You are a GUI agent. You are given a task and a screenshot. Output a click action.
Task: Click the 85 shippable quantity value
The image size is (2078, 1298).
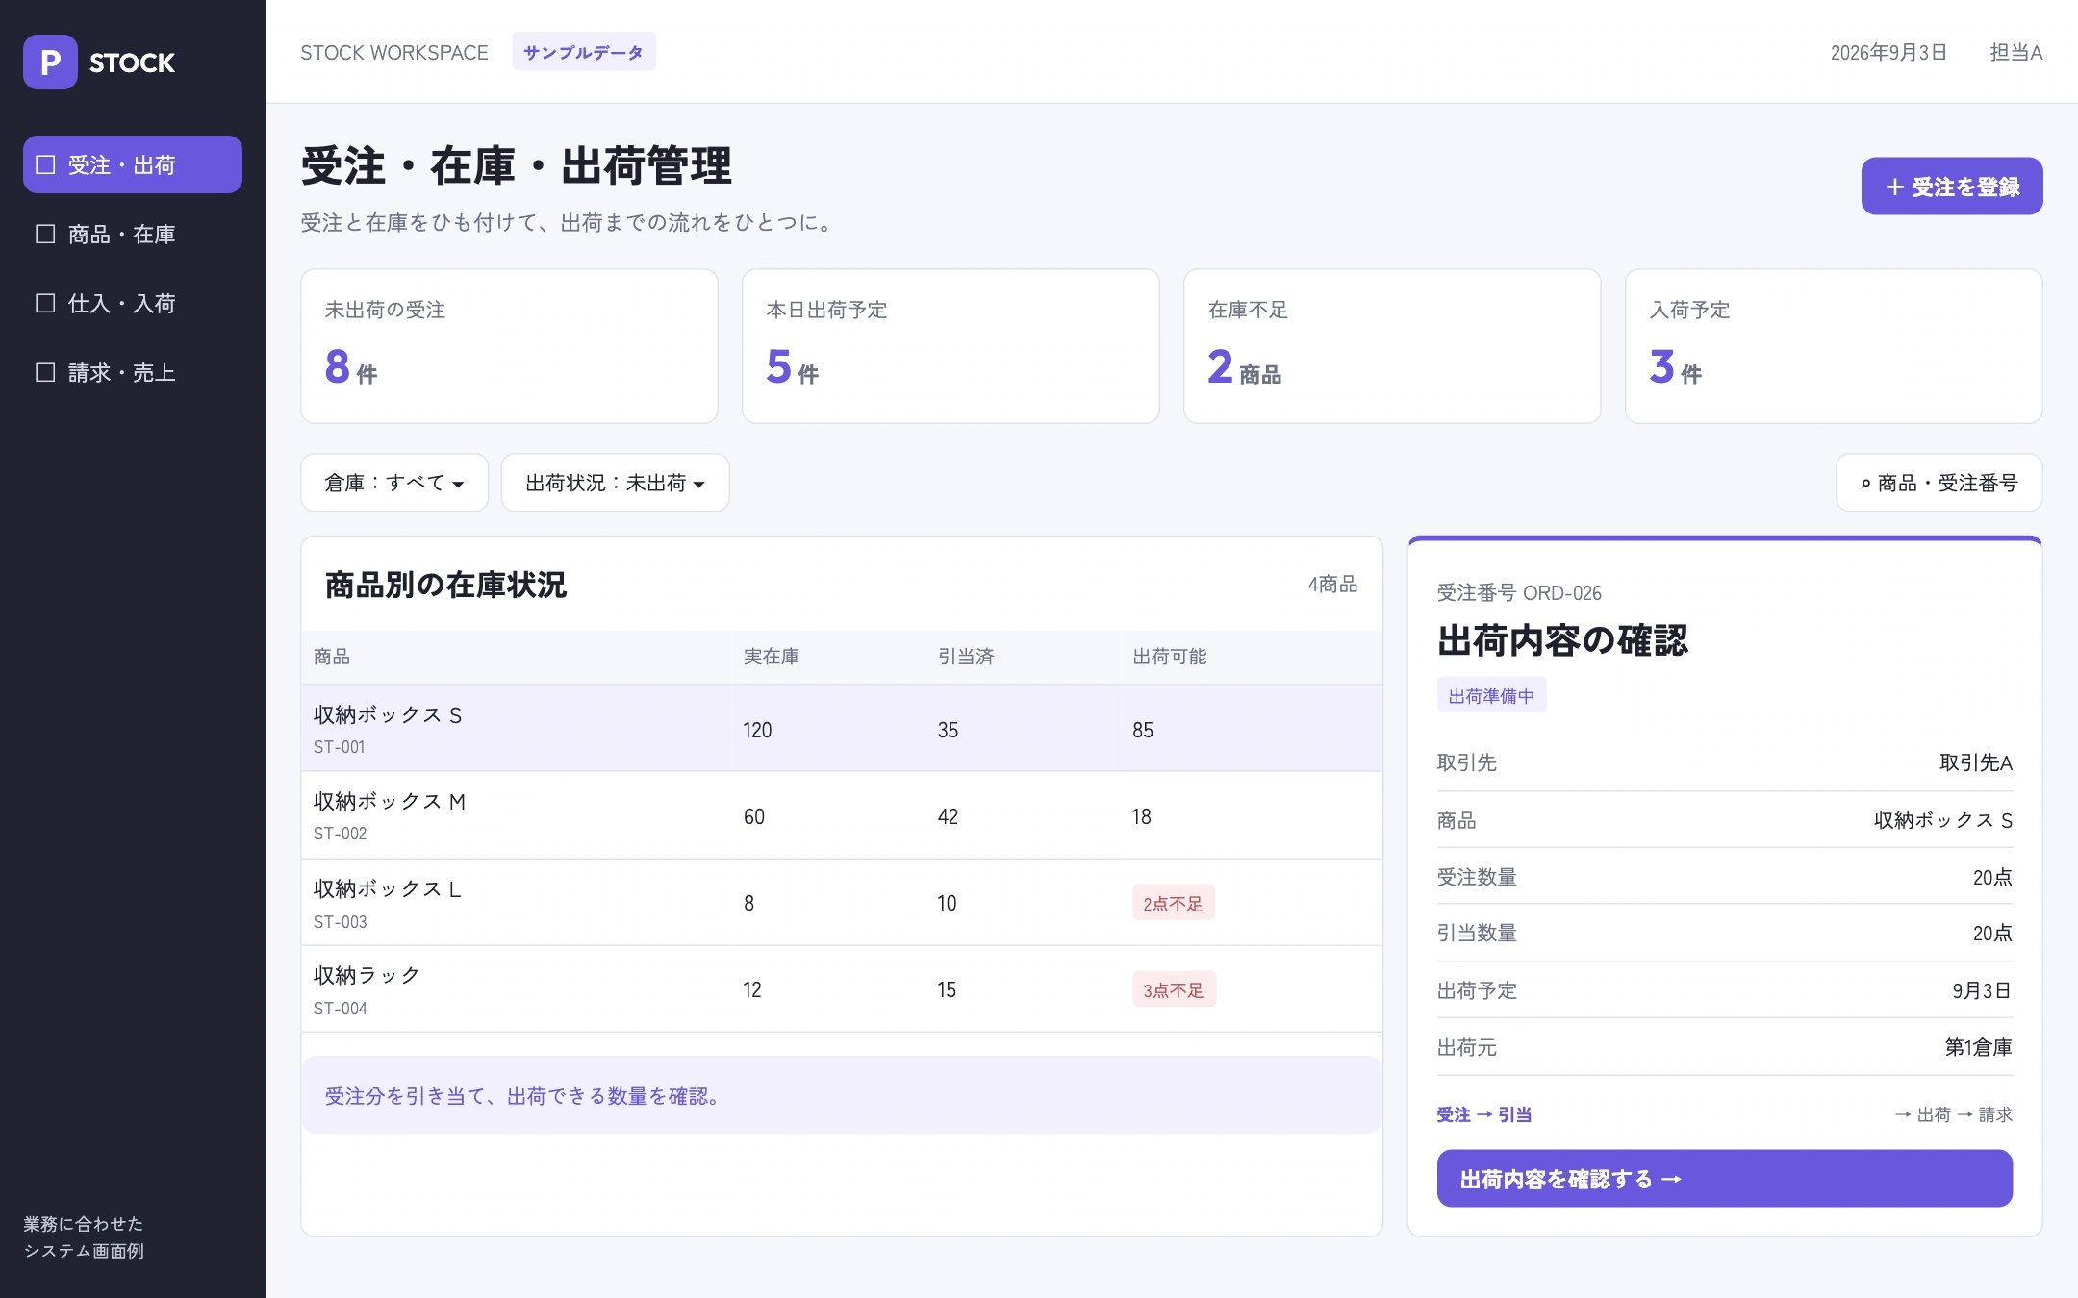click(1142, 730)
